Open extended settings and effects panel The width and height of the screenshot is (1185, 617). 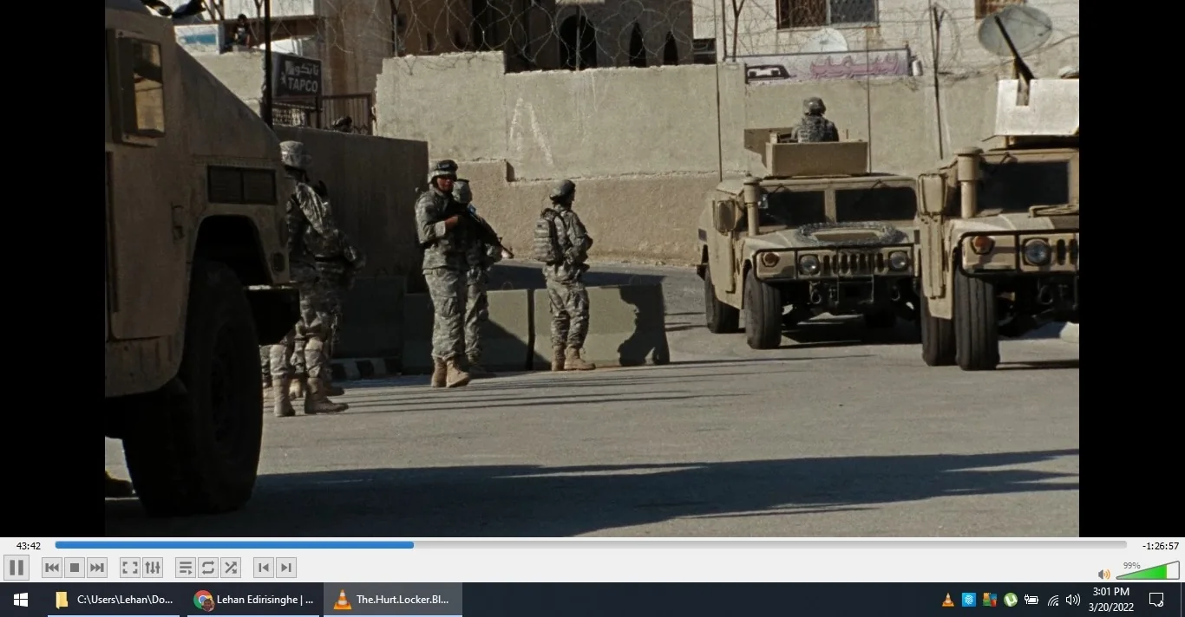point(153,568)
